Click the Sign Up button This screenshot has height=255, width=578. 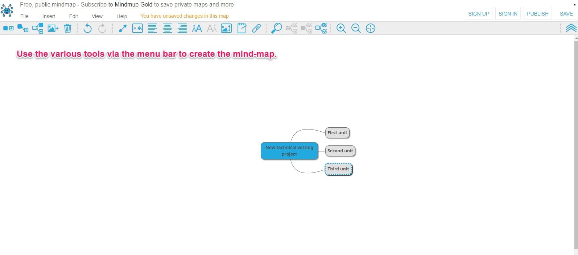coord(479,14)
